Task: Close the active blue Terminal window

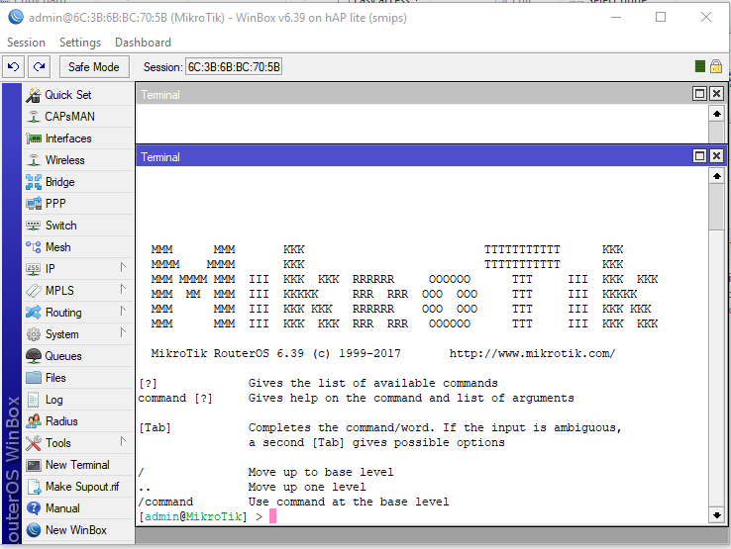Action: click(x=716, y=156)
